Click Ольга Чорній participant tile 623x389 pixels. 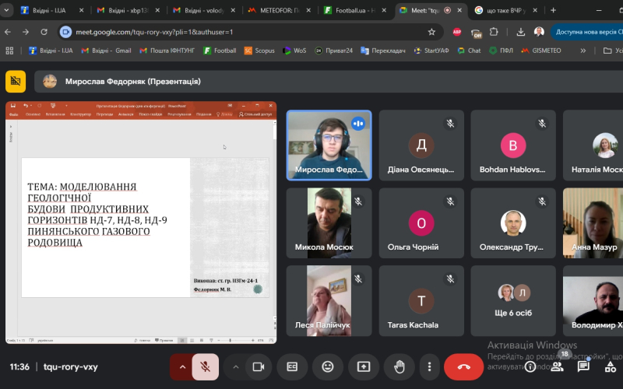[421, 223]
